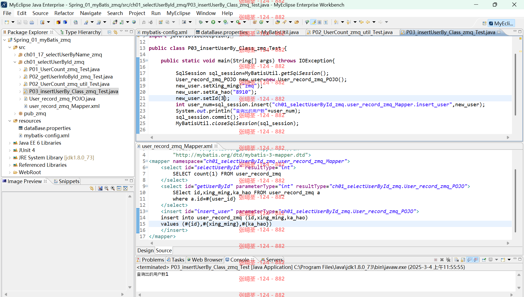Viewport: 524px width, 297px height.
Task: Switch to mybatis-config.xml editor tab
Action: (164, 32)
